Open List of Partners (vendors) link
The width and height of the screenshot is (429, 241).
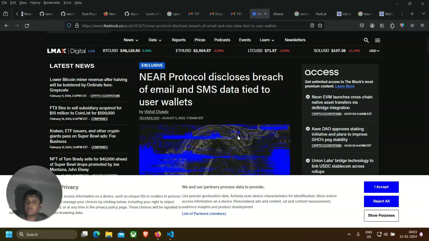click(204, 214)
